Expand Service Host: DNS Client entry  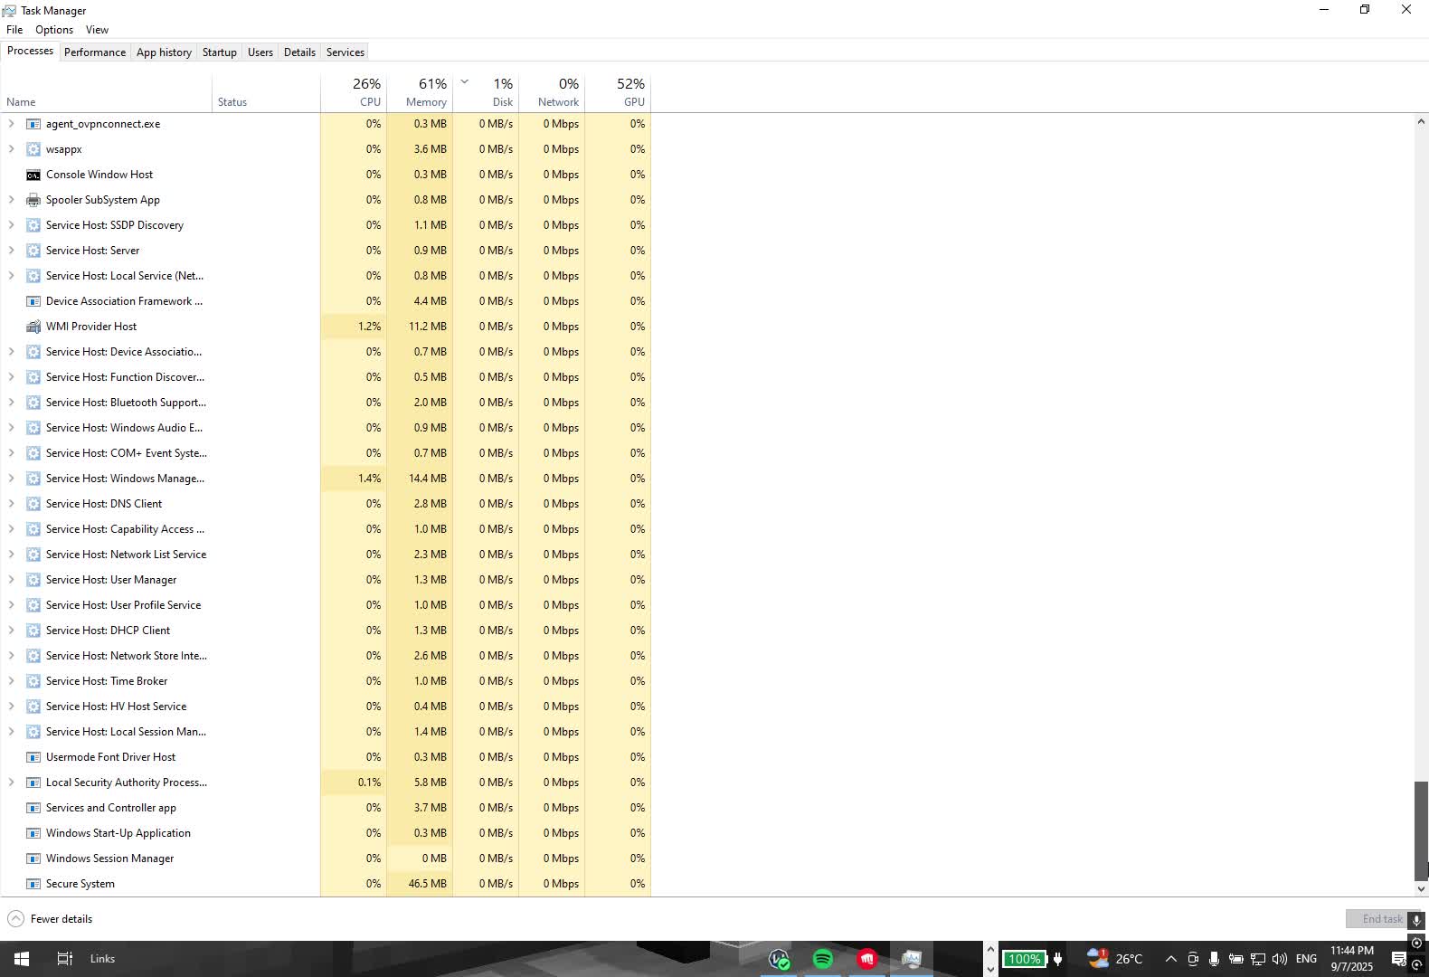click(x=11, y=504)
